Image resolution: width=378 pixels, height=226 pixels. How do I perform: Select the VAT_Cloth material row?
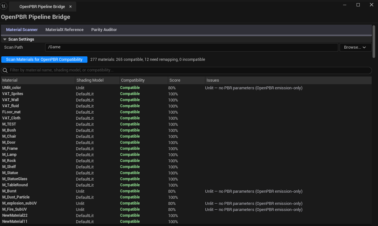coord(186,118)
